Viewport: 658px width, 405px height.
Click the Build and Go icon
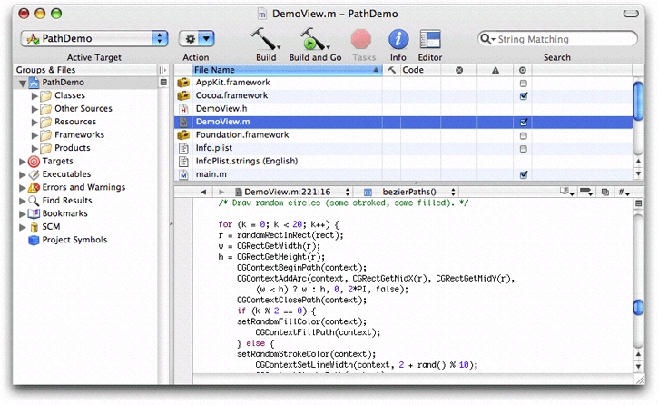click(313, 39)
